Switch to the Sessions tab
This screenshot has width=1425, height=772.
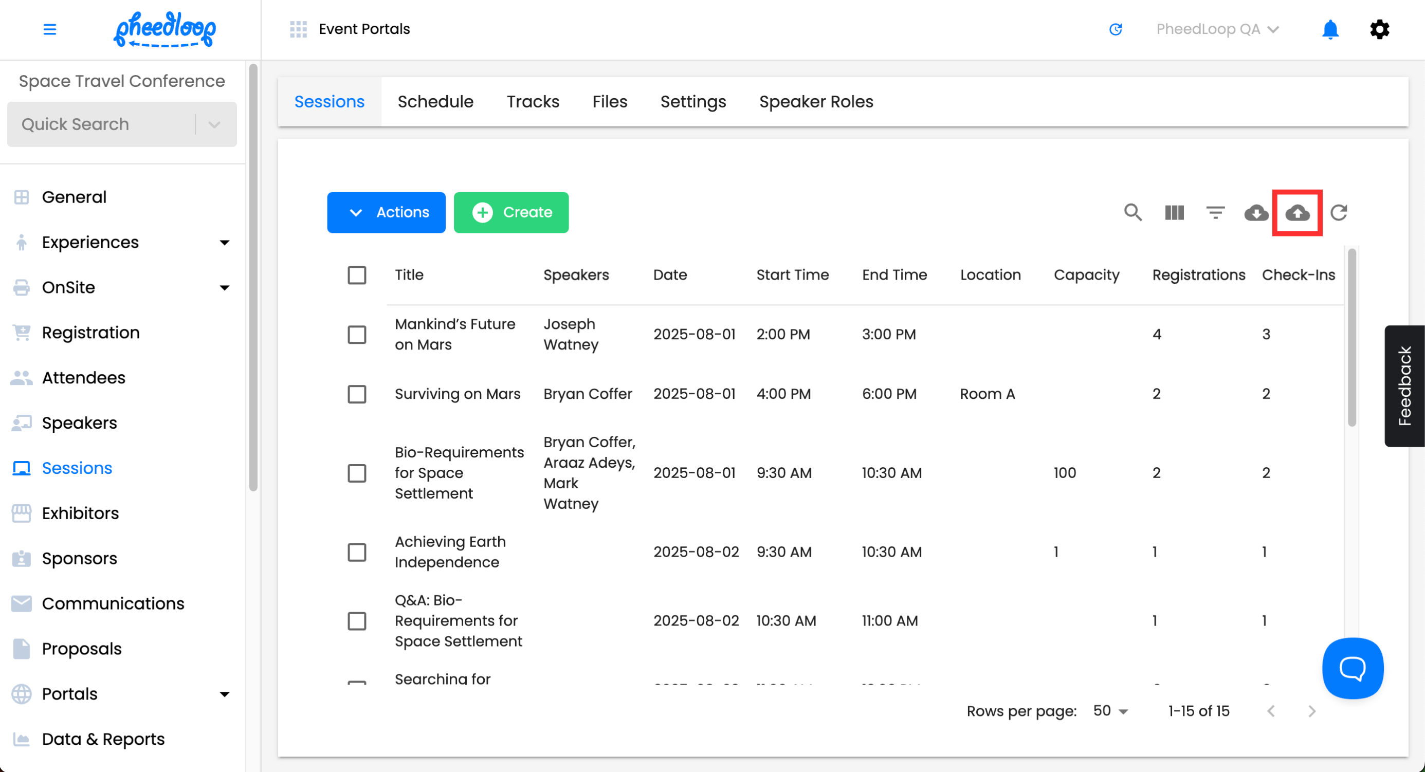[329, 102]
